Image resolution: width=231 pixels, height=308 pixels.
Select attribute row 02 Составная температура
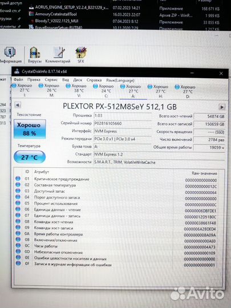[116, 185]
